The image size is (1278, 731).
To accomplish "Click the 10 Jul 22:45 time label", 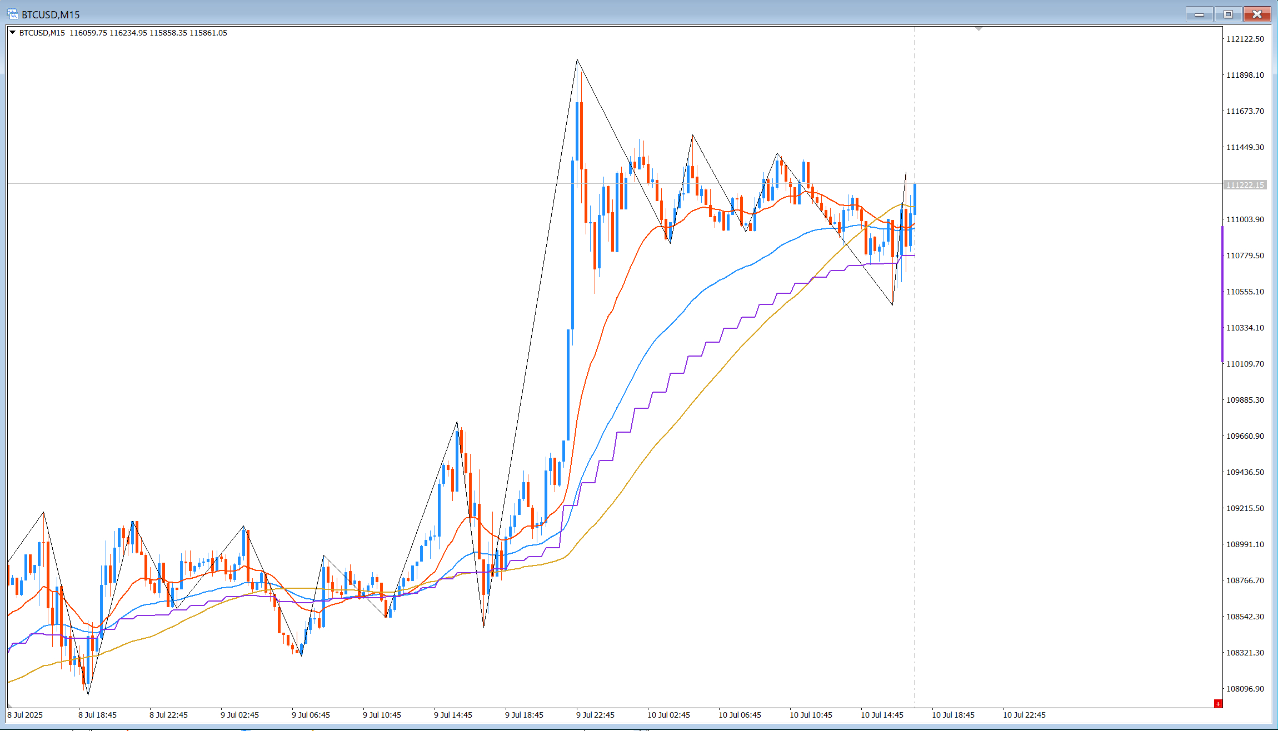I will coord(1025,715).
